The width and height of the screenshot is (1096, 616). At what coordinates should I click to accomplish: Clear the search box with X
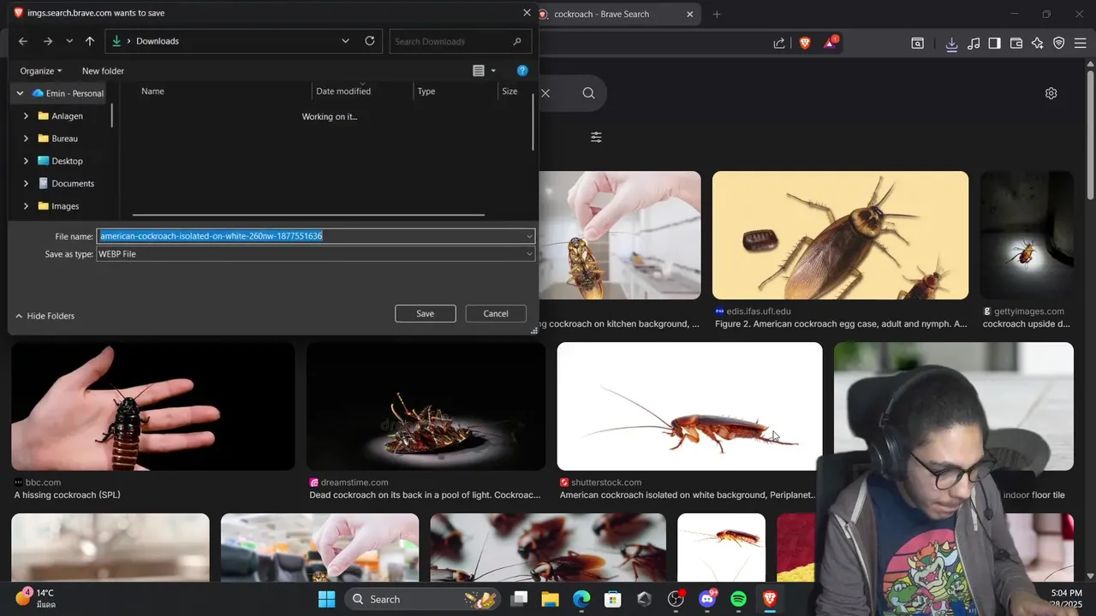(x=545, y=92)
